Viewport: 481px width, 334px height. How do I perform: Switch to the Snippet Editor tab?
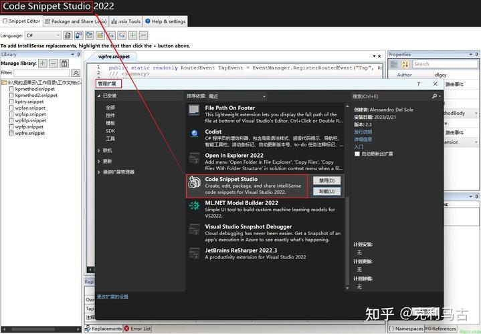[21, 21]
